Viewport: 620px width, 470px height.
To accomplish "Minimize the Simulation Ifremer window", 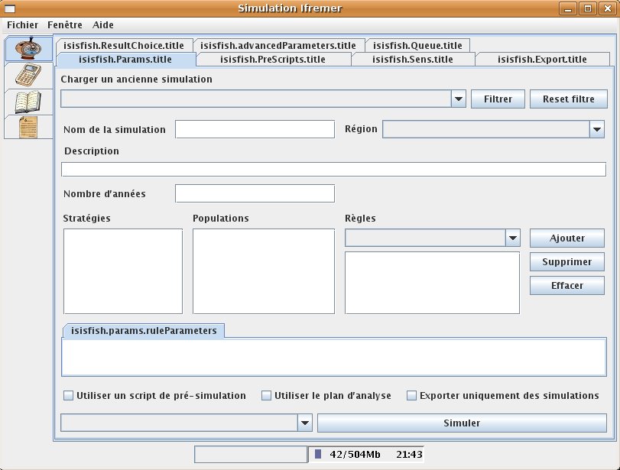I will [568, 8].
